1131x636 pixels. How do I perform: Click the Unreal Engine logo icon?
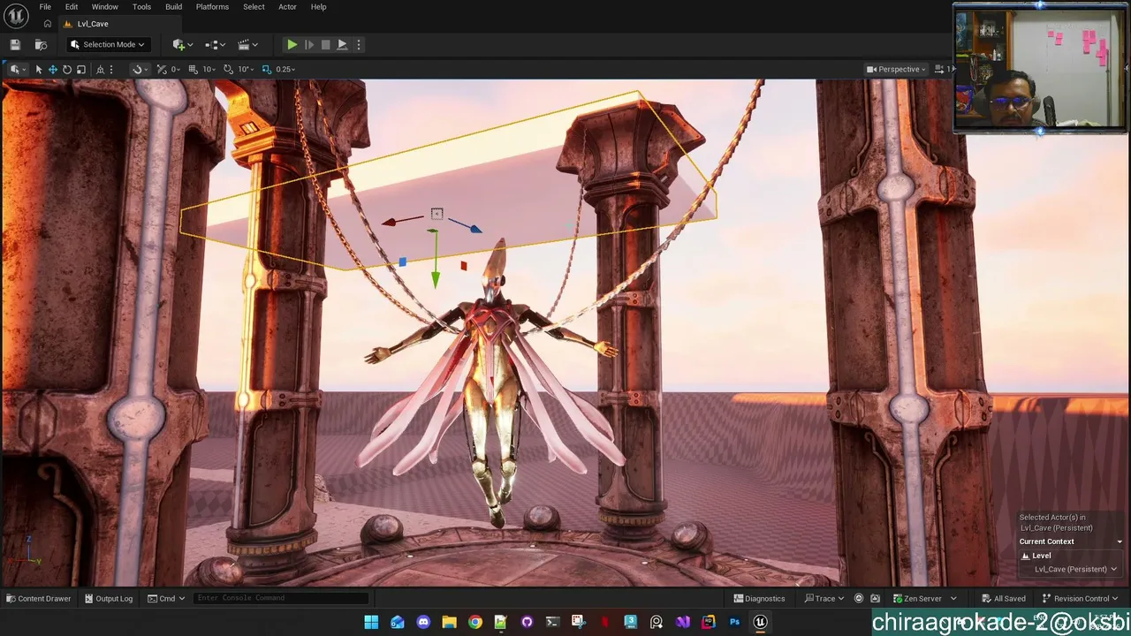point(17,16)
